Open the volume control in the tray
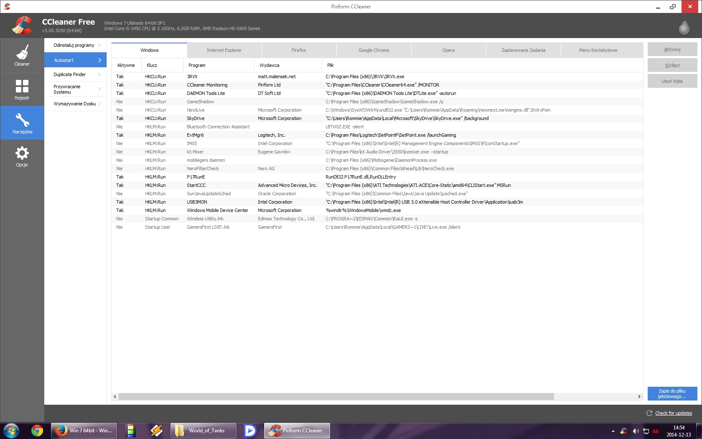 (x=636, y=431)
